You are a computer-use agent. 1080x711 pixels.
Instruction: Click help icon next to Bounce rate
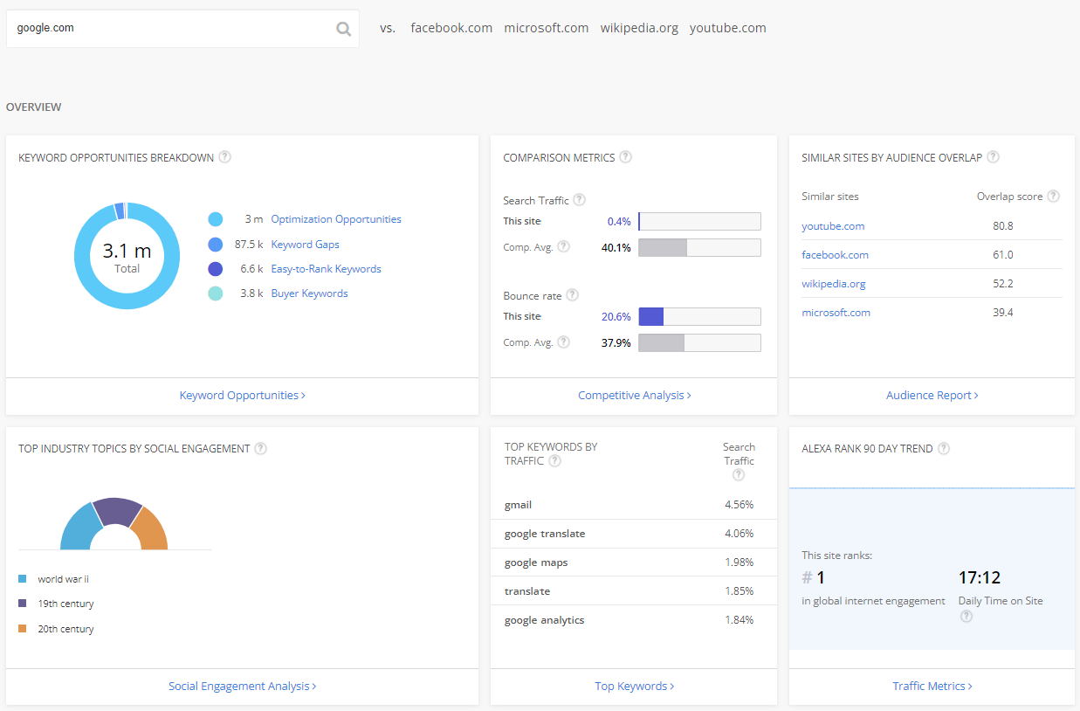coord(572,295)
